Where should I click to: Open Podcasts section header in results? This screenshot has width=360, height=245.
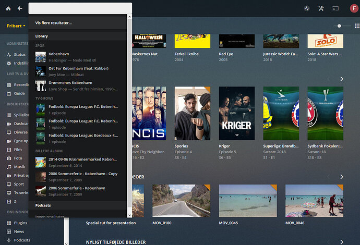[78, 205]
